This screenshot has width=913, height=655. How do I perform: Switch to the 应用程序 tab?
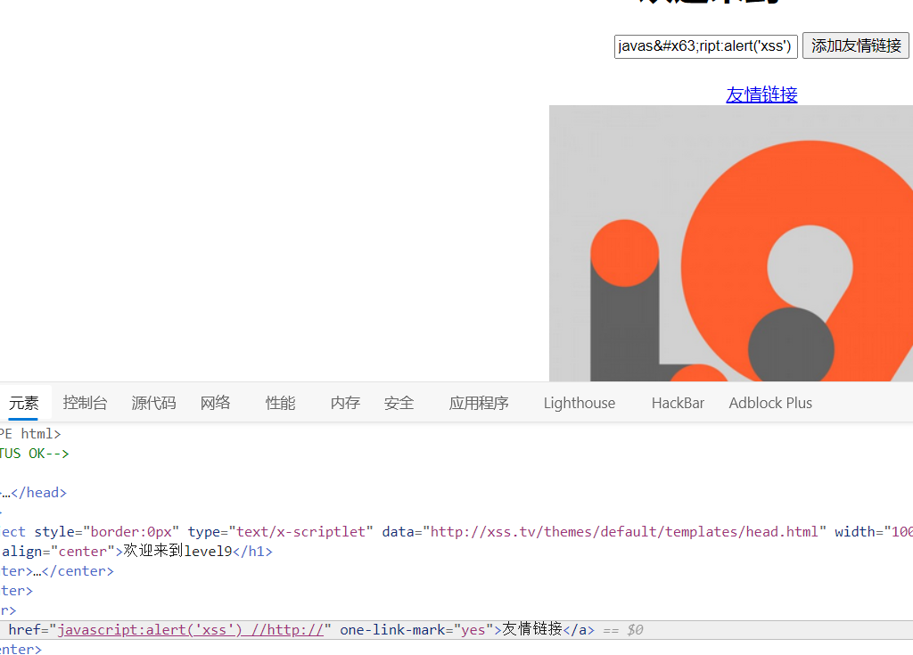(x=479, y=403)
